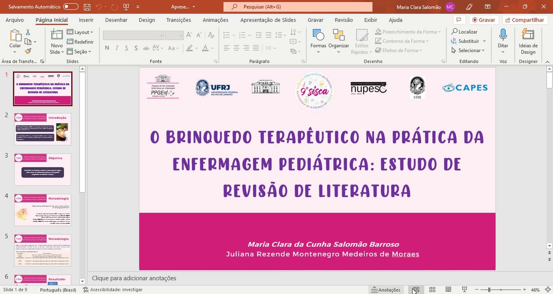Click Fit slide to window icon

(x=548, y=290)
